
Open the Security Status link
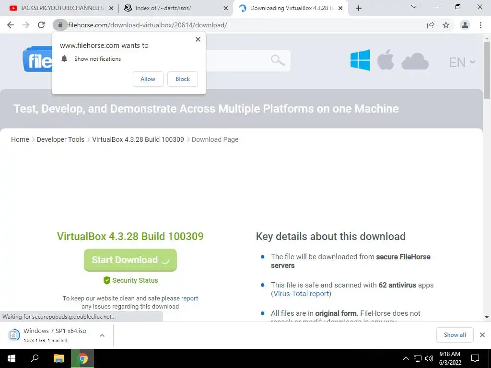pos(135,280)
